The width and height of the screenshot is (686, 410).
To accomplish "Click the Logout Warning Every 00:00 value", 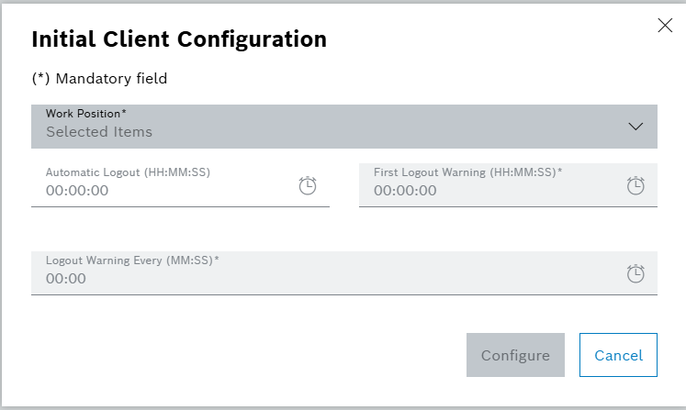I will [x=66, y=279].
